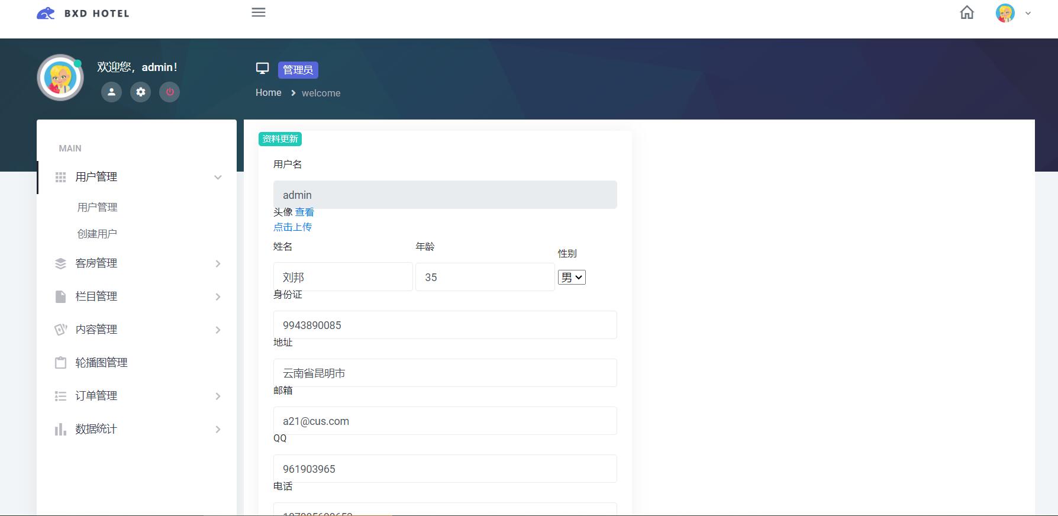
Task: Click the 年龄 field showing 35
Action: point(485,277)
